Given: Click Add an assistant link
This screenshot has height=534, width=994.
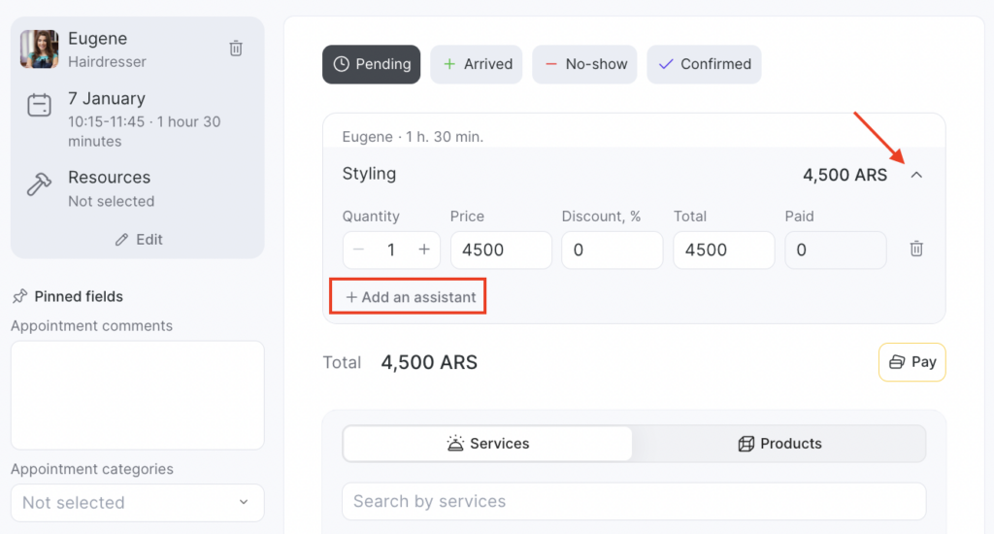Looking at the screenshot, I should pyautogui.click(x=409, y=297).
